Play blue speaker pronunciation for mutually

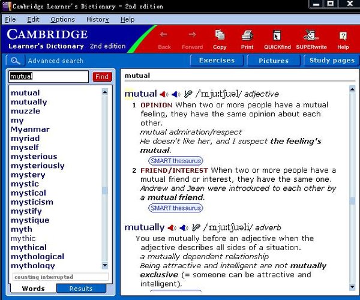[184, 227]
